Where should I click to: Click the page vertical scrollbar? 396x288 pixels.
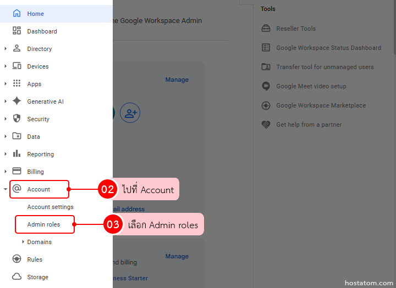pyautogui.click(x=394, y=27)
